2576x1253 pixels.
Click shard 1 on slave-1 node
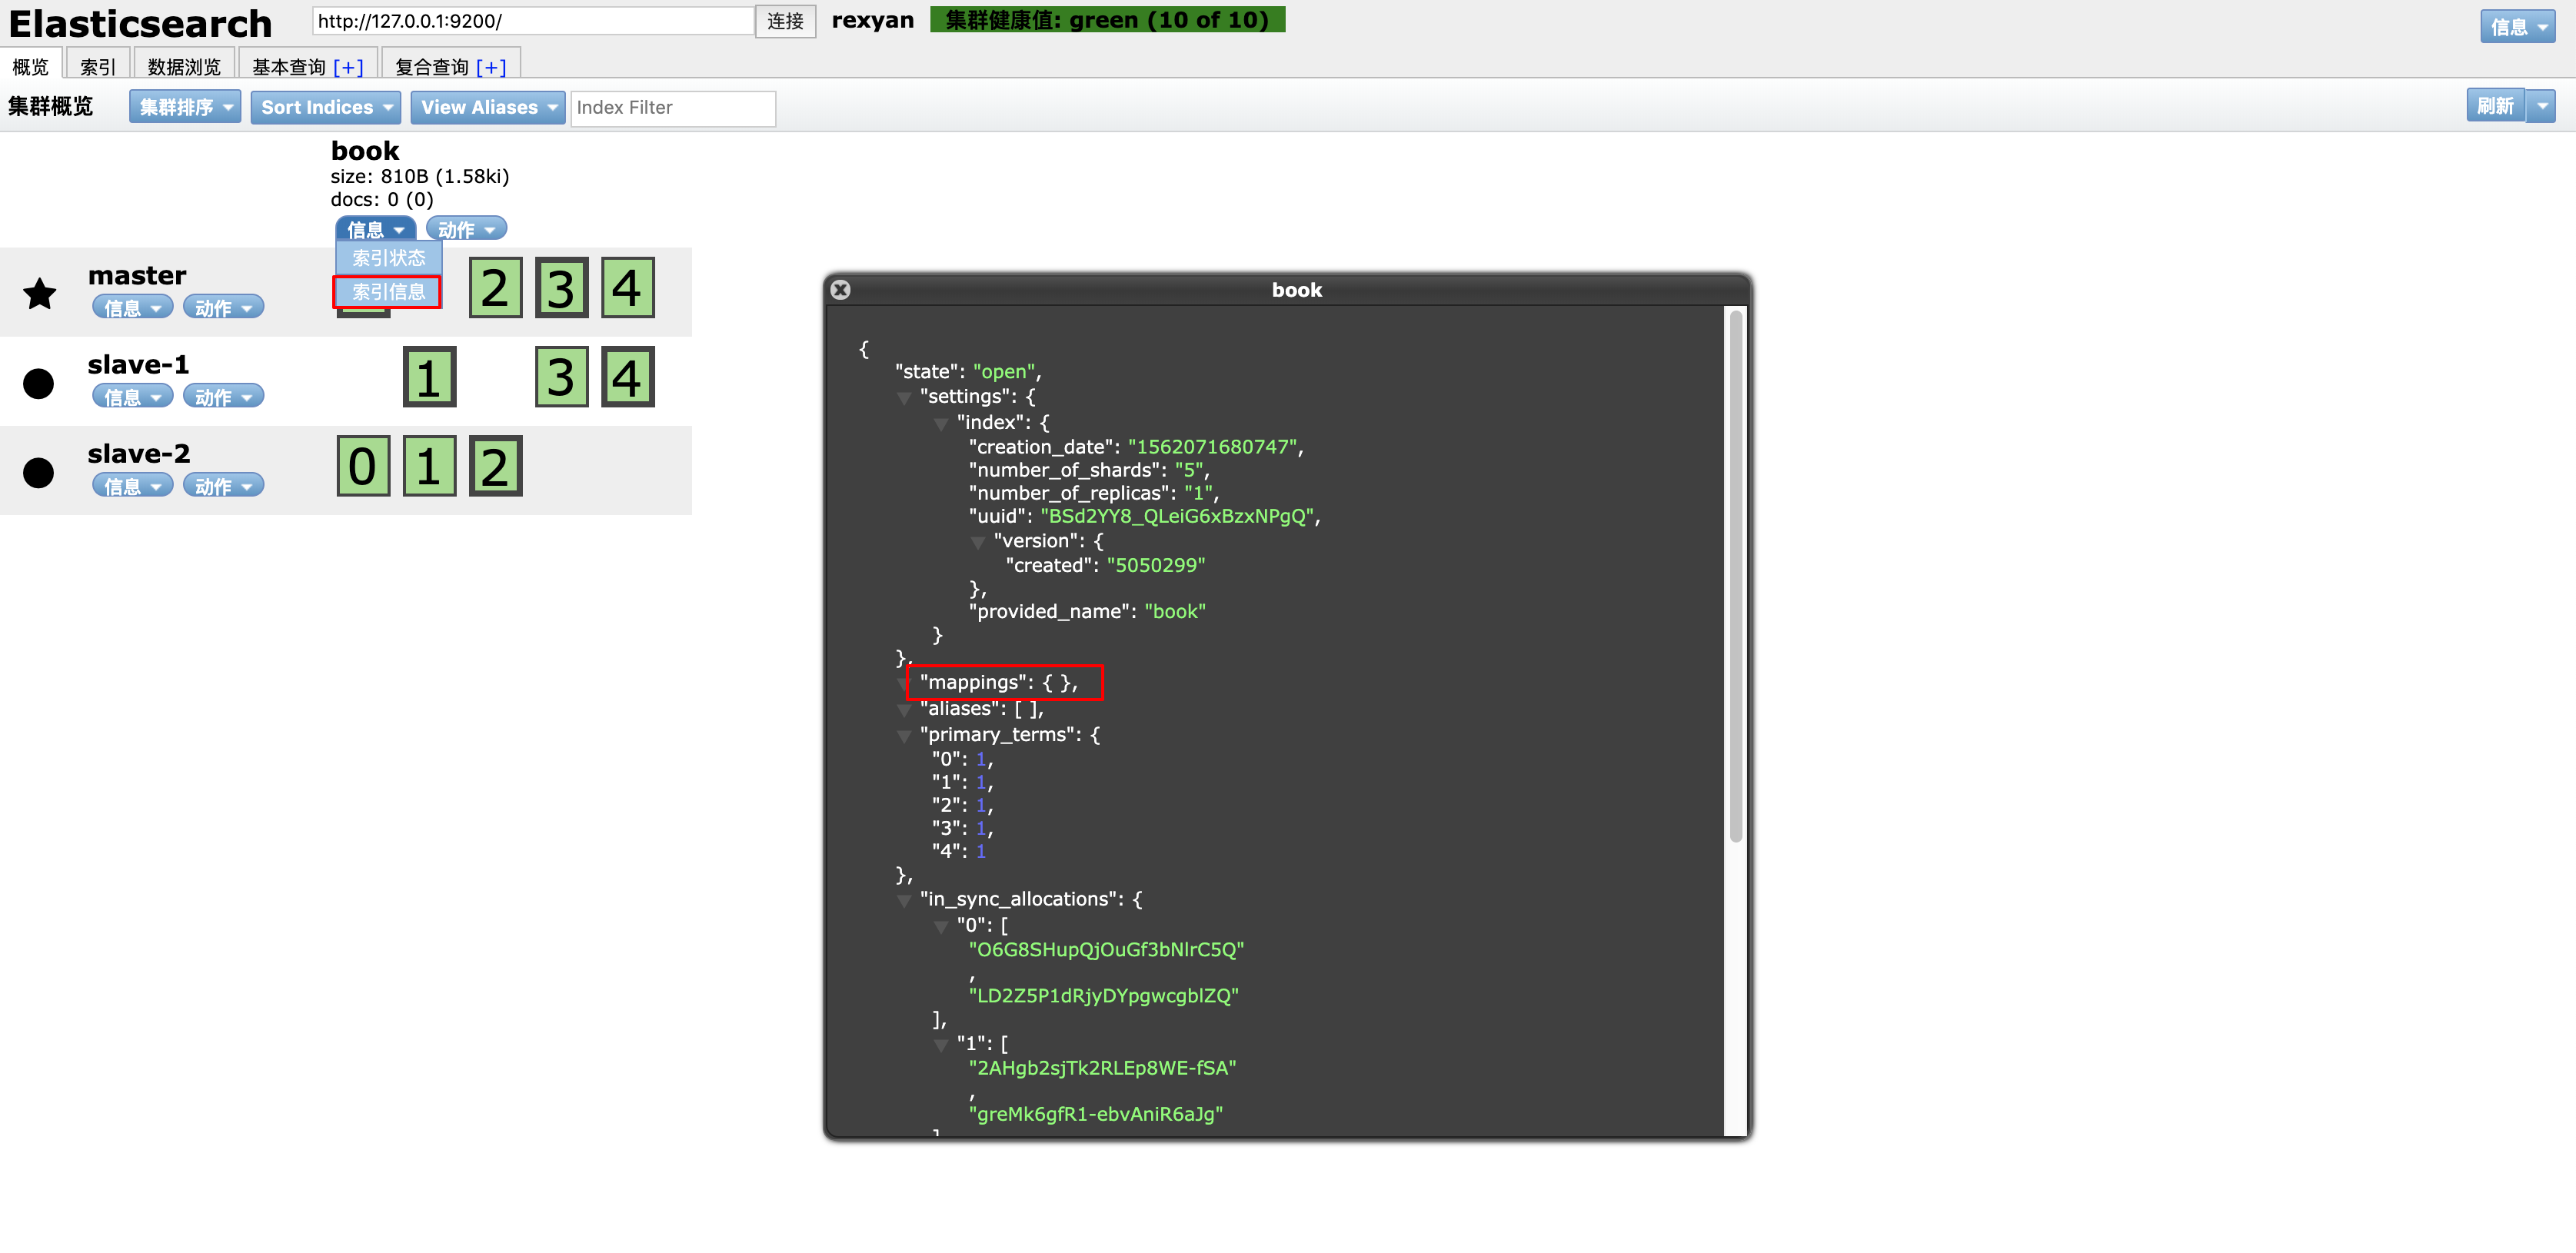coord(429,378)
